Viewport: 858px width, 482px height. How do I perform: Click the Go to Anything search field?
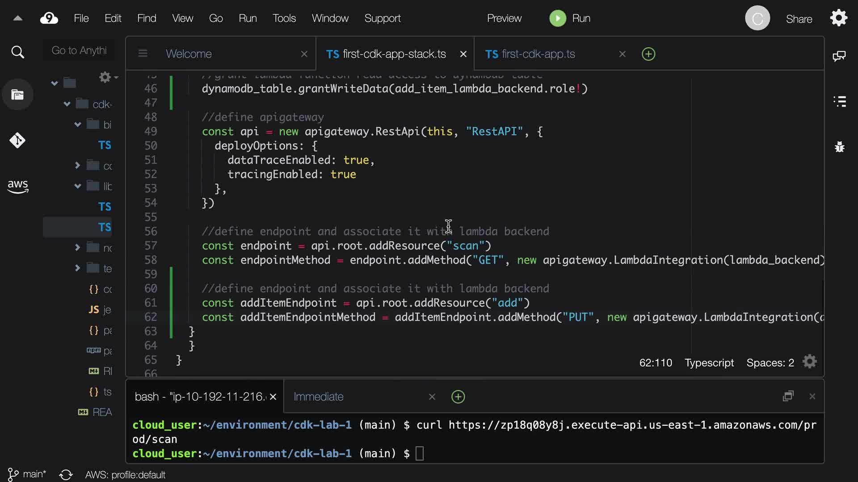coord(79,50)
